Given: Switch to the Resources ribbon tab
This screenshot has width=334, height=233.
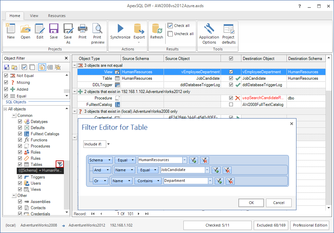Looking at the screenshot, I should coord(57,16).
